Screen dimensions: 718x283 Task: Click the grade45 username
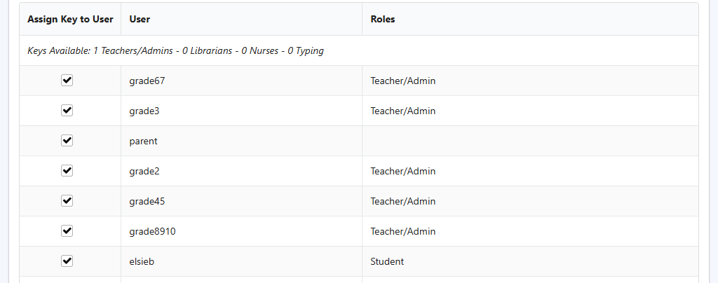point(147,201)
